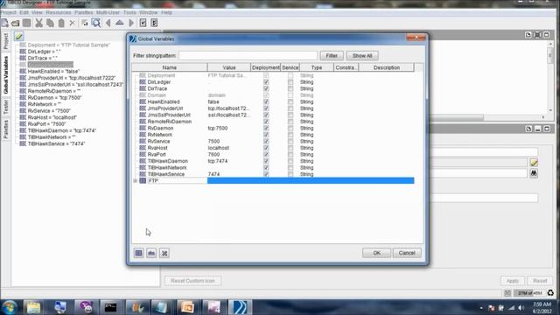
Task: Open the Edit menu
Action: point(24,12)
